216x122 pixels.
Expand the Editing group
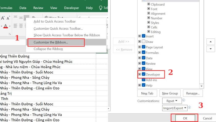(149, 31)
